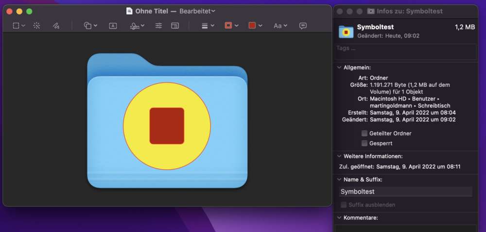Collapse the Name & Suffix section
Viewport: 486px width, 232px height.
(x=339, y=180)
